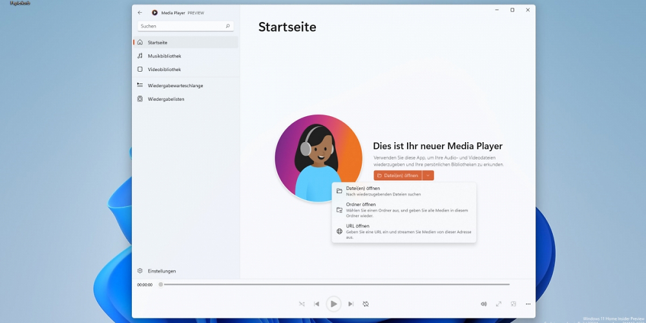Click the playback seek bar
The height and width of the screenshot is (323, 646).
click(x=335, y=284)
